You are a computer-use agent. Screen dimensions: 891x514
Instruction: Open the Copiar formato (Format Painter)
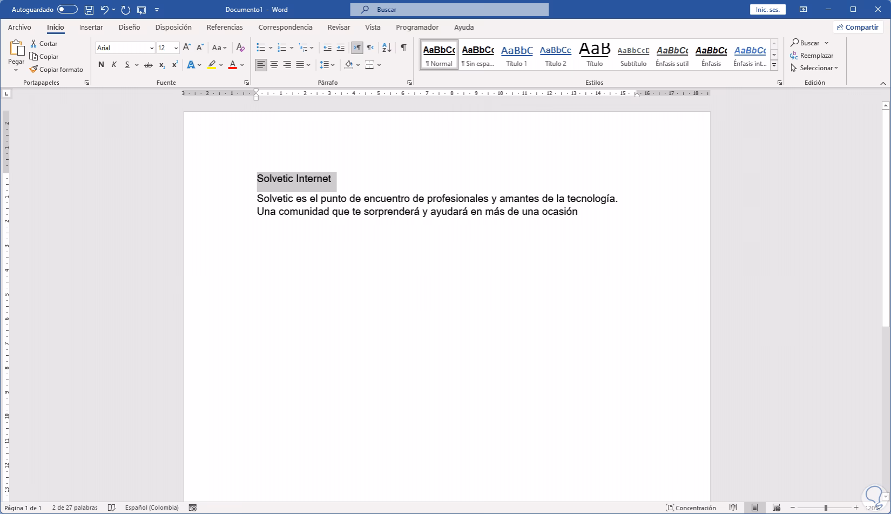point(57,69)
